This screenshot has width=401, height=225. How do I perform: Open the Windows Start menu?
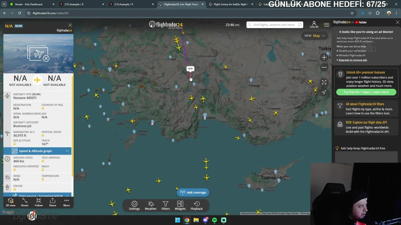pos(178,220)
